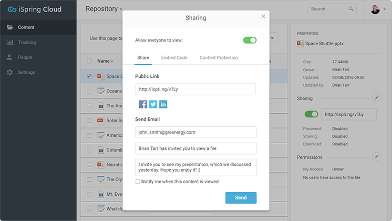Edit Sharing settings pencil icon
Screen dimensions: 392x221
point(377,98)
